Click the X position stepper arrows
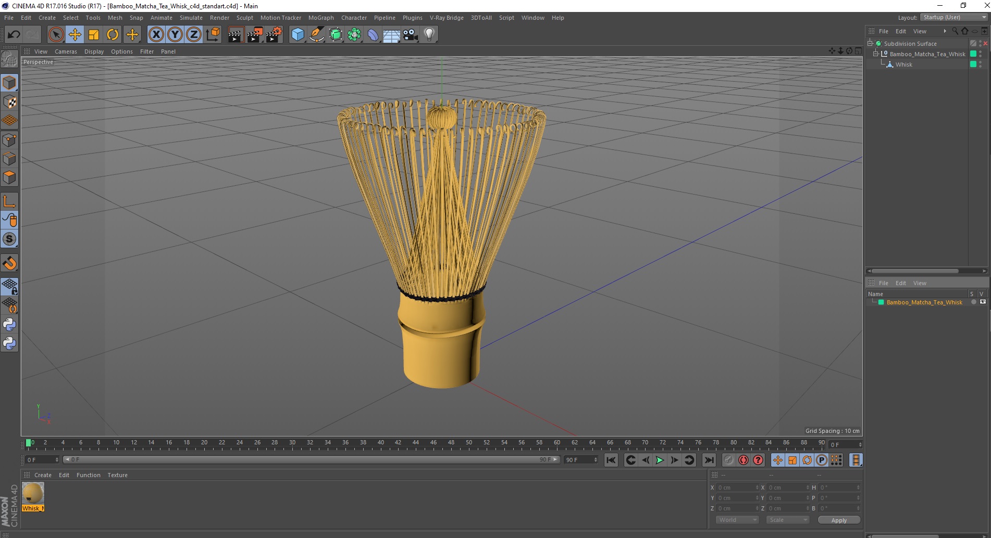The width and height of the screenshot is (991, 538). (757, 488)
